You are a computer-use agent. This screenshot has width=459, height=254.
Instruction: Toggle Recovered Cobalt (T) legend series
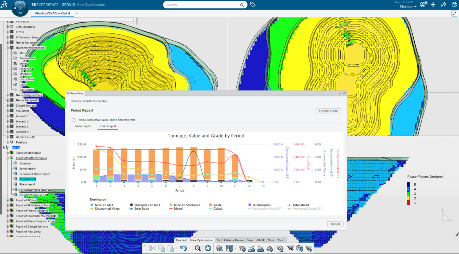(x=304, y=209)
